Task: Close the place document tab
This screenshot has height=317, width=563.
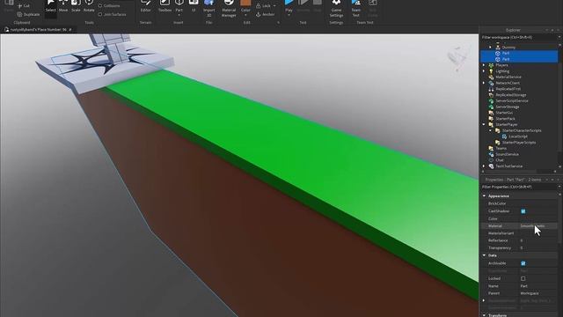Action: (70, 29)
